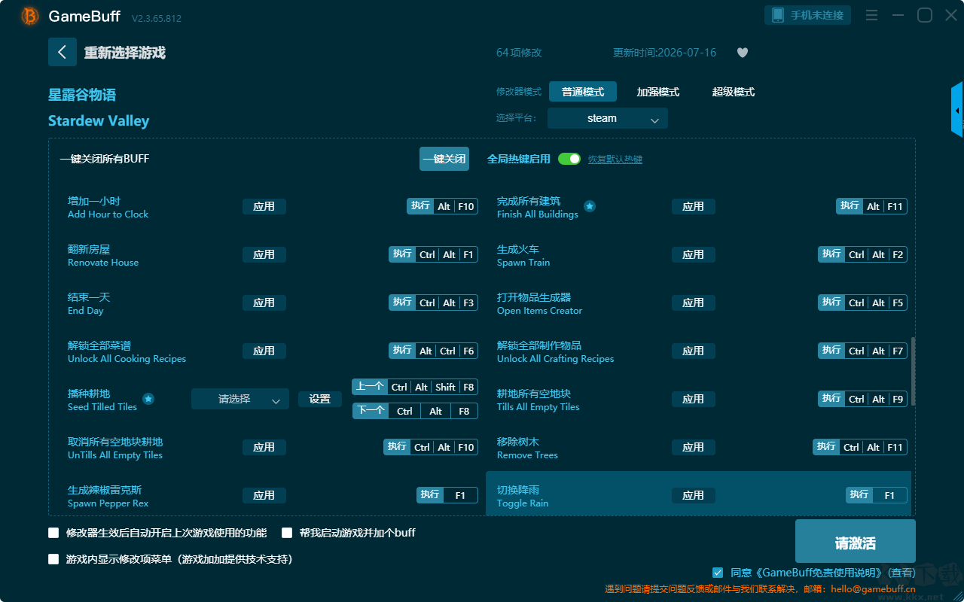Apply the End Day cheat
This screenshot has height=602, width=964.
pos(264,303)
